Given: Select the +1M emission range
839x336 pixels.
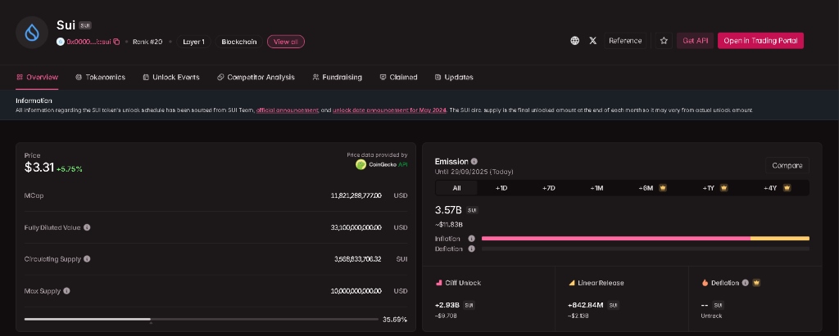Looking at the screenshot, I should point(596,188).
